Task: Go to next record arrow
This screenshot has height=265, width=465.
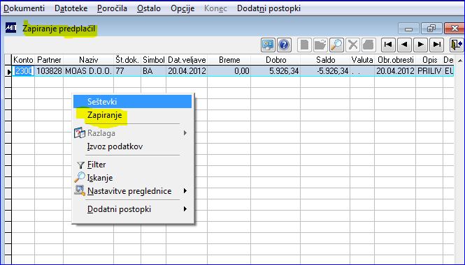Action: pyautogui.click(x=420, y=45)
